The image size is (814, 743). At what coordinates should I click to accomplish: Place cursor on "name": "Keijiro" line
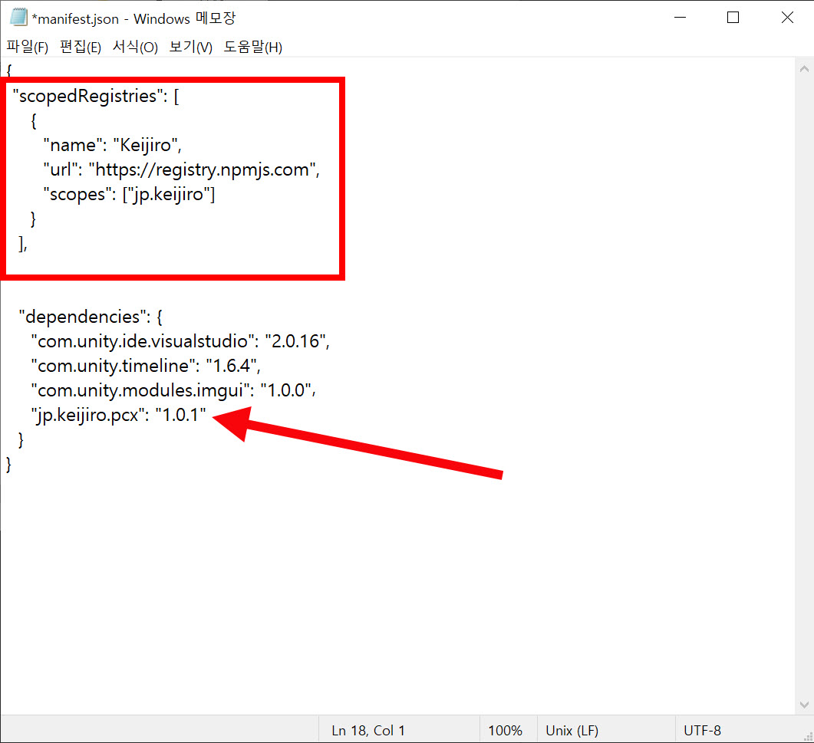point(113,145)
